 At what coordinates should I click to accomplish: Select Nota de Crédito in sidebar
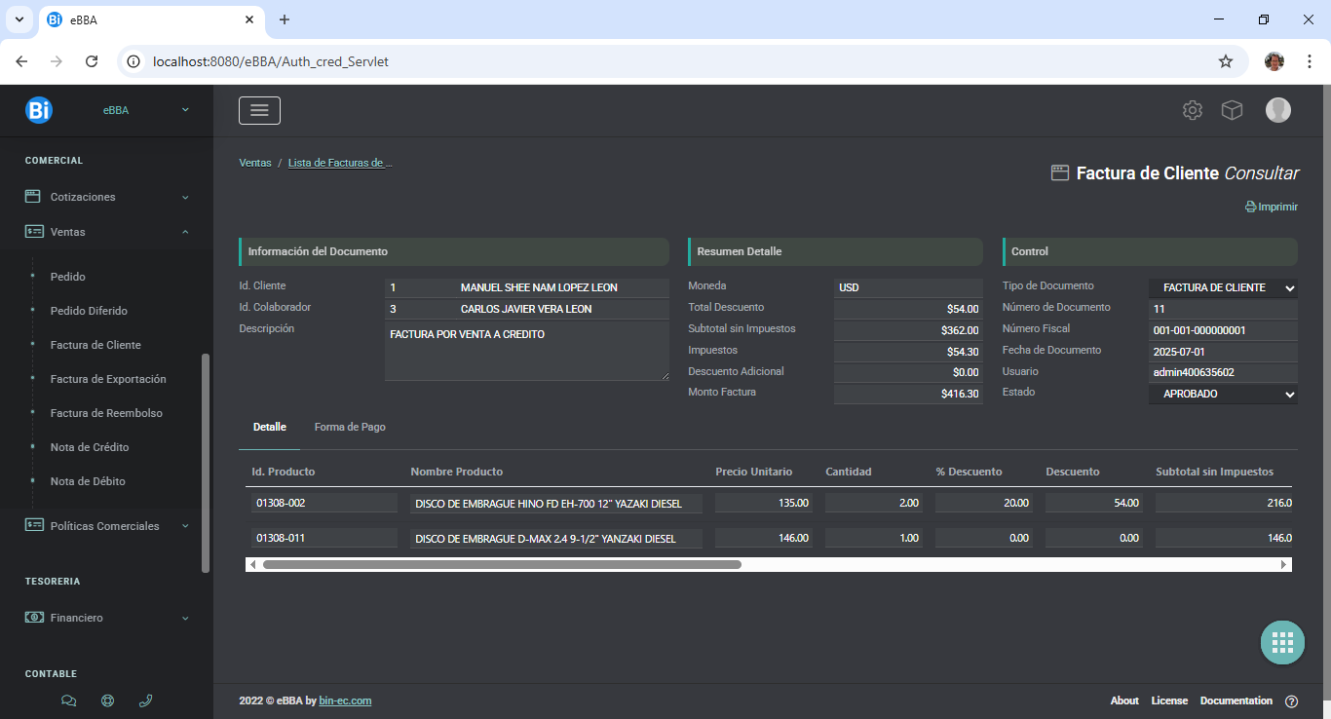[90, 447]
